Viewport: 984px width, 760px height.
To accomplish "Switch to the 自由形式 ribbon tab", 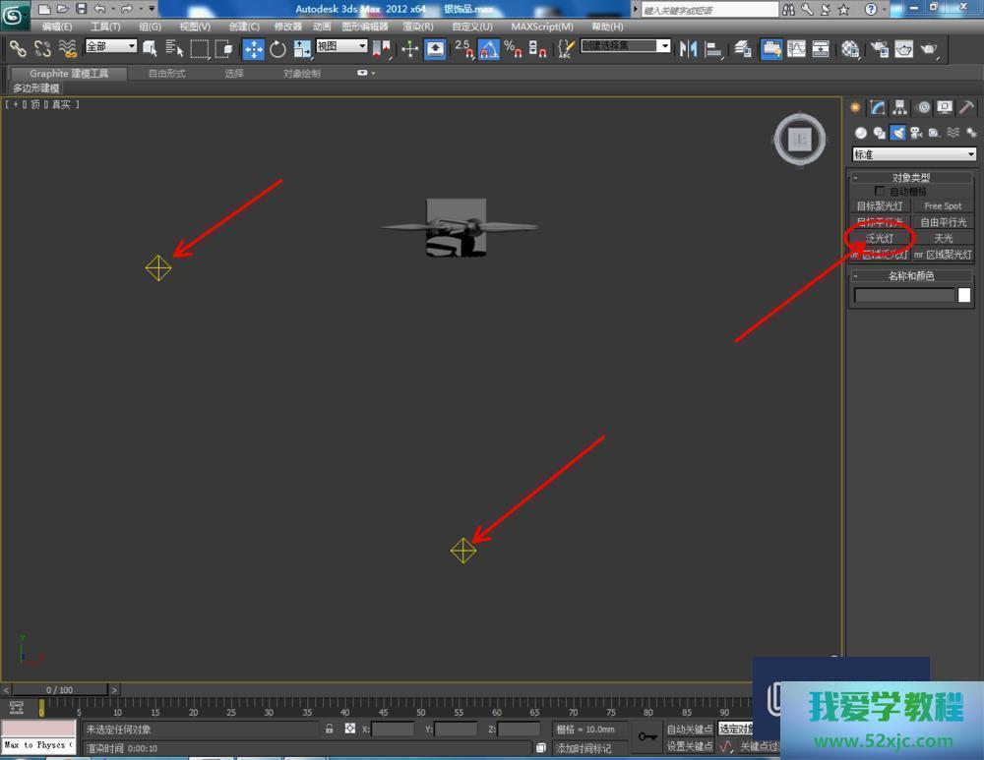I will click(166, 74).
